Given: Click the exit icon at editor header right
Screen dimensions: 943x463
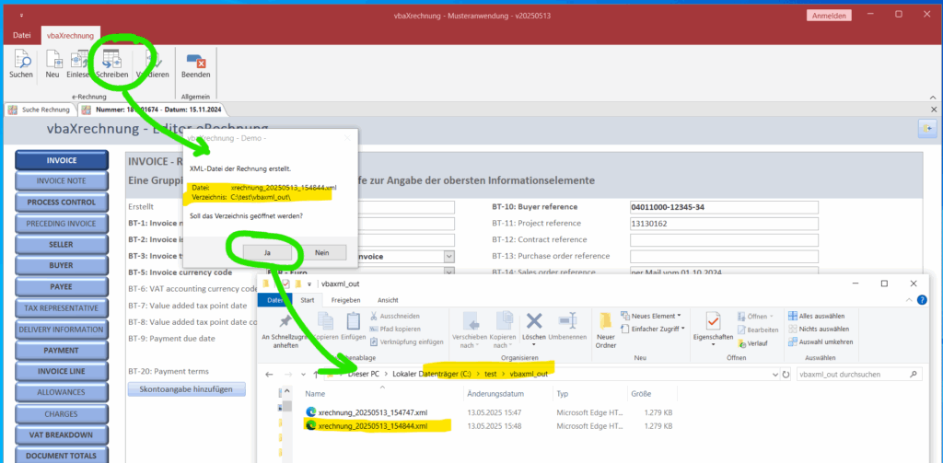Looking at the screenshot, I should [x=926, y=128].
